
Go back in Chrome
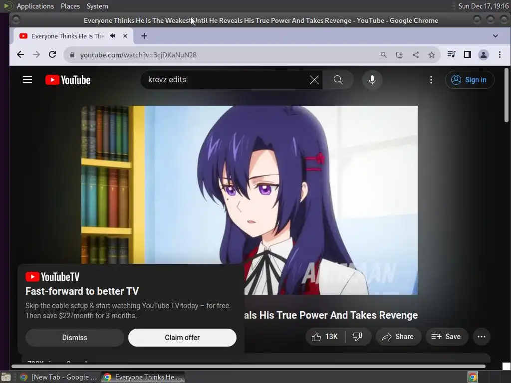pos(20,55)
